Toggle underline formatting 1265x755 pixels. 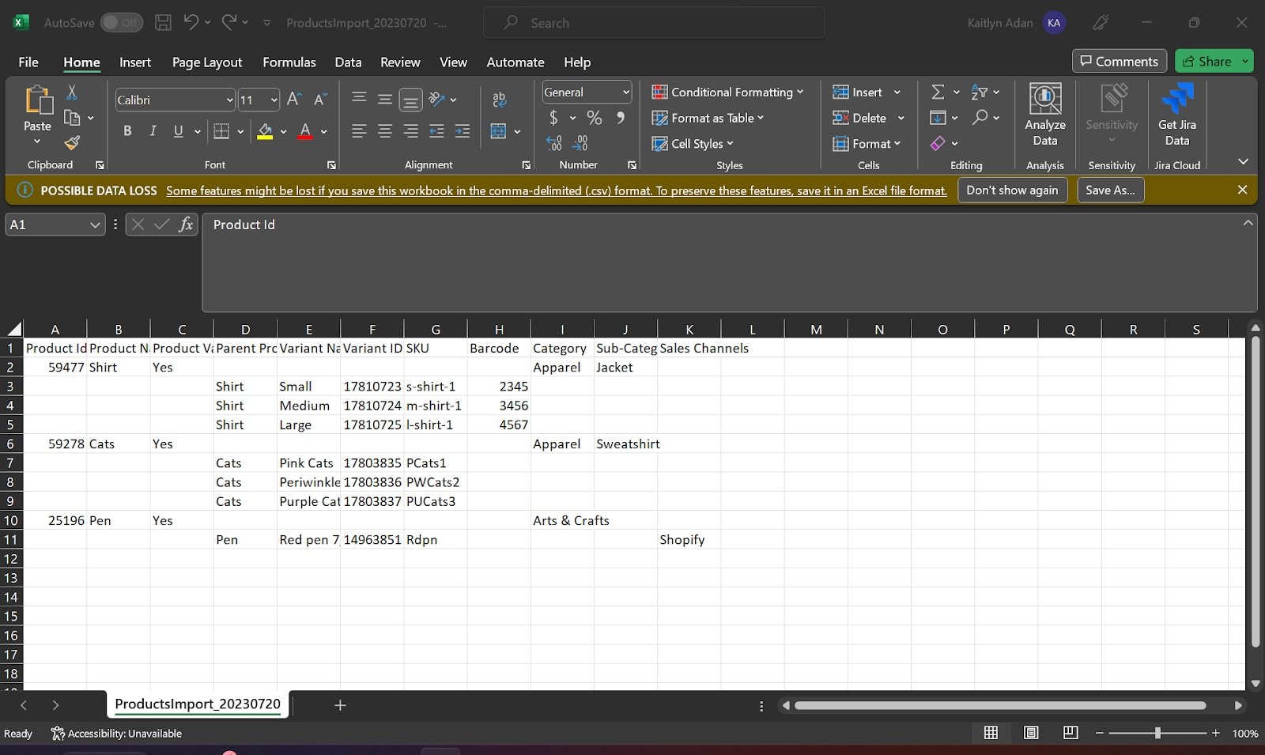point(178,131)
